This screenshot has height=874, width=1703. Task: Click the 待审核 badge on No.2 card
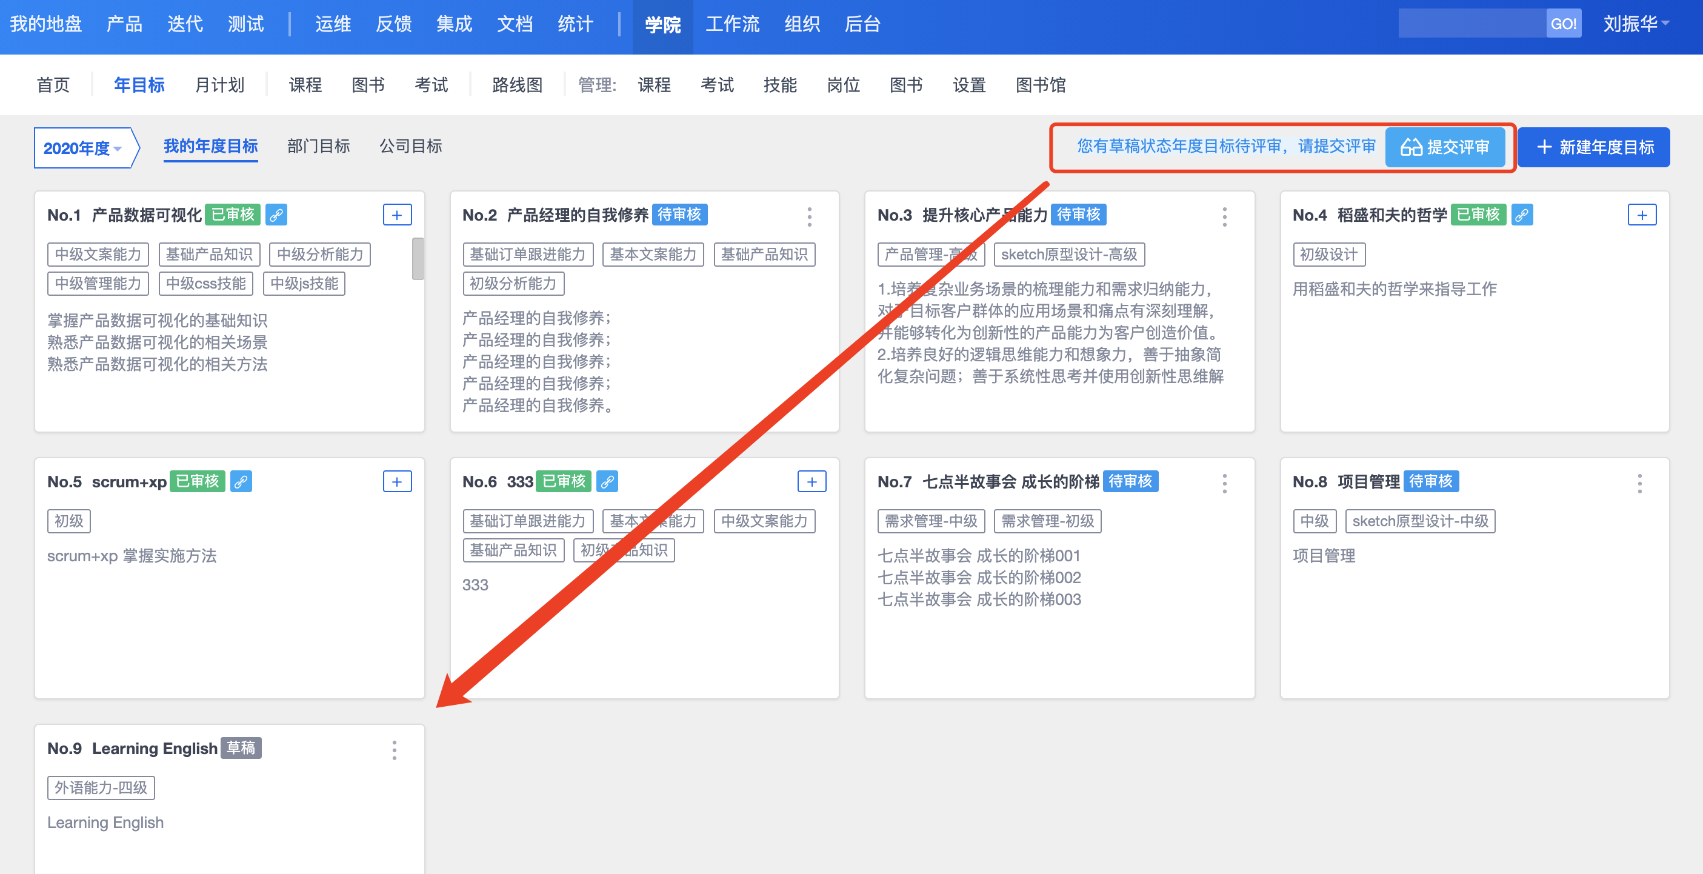679,214
